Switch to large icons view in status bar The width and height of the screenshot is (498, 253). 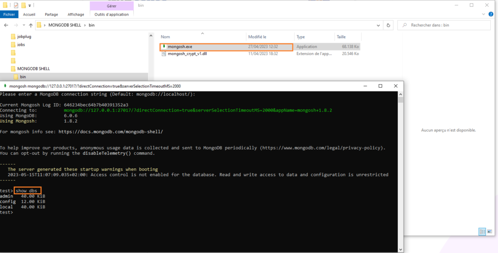490,232
